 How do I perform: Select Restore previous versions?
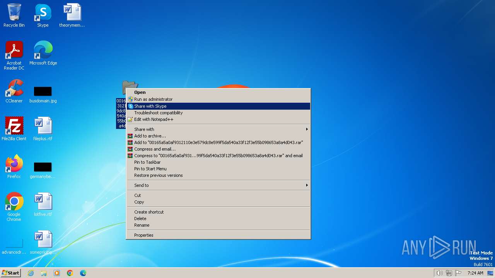click(x=218, y=175)
